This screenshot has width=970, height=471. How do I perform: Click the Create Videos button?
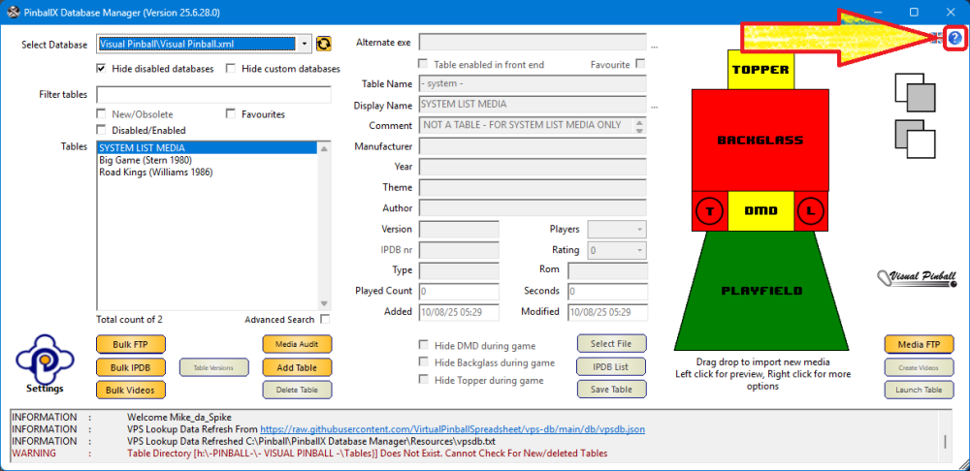pos(919,367)
